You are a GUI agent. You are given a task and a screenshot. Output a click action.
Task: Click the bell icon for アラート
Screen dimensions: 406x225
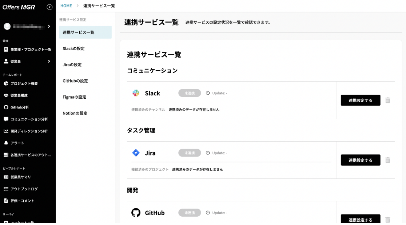tap(6, 143)
